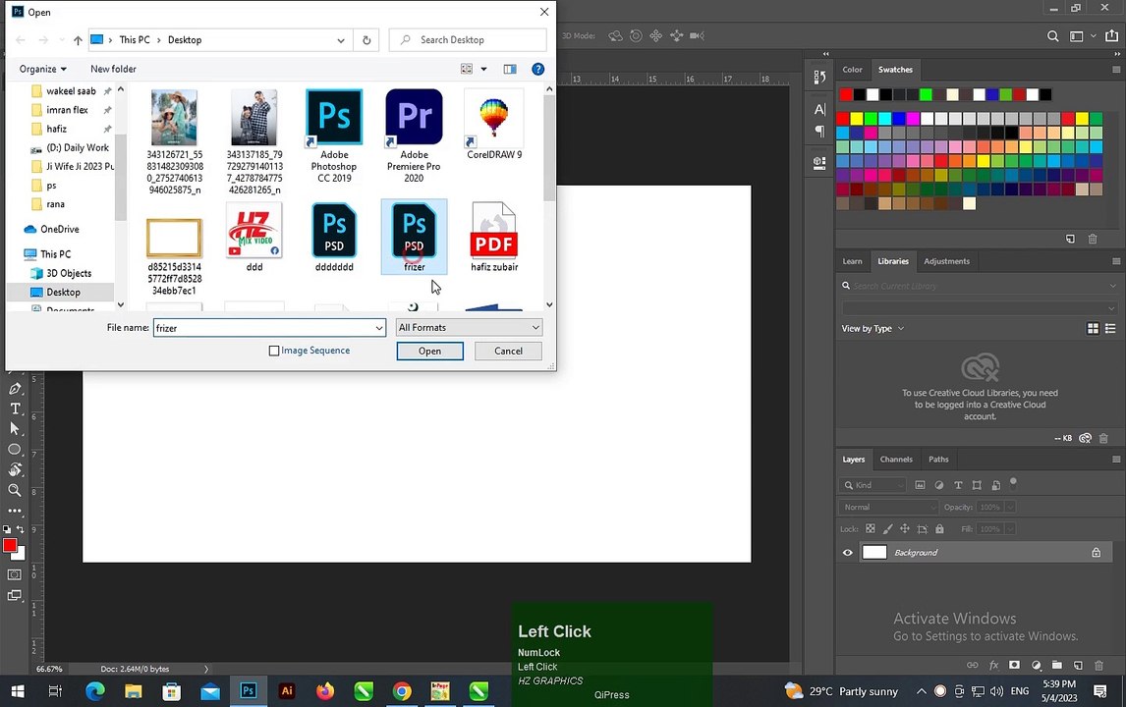Select the Pen tool in the toolbar
This screenshot has width=1126, height=707.
click(x=15, y=388)
